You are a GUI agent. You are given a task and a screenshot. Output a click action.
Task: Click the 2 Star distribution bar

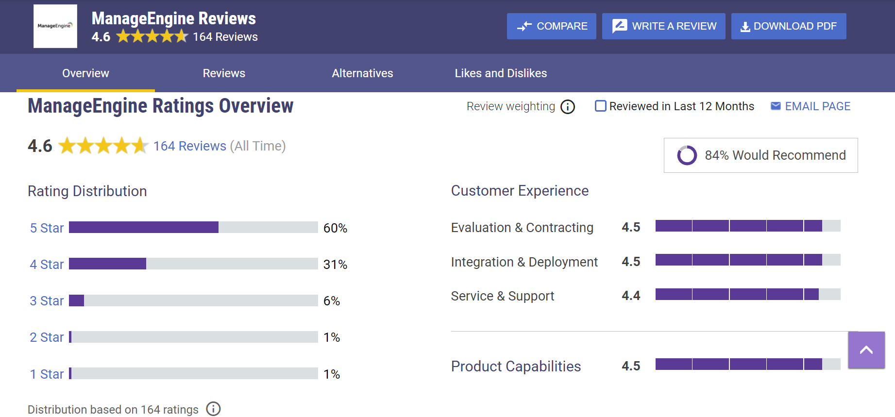193,337
